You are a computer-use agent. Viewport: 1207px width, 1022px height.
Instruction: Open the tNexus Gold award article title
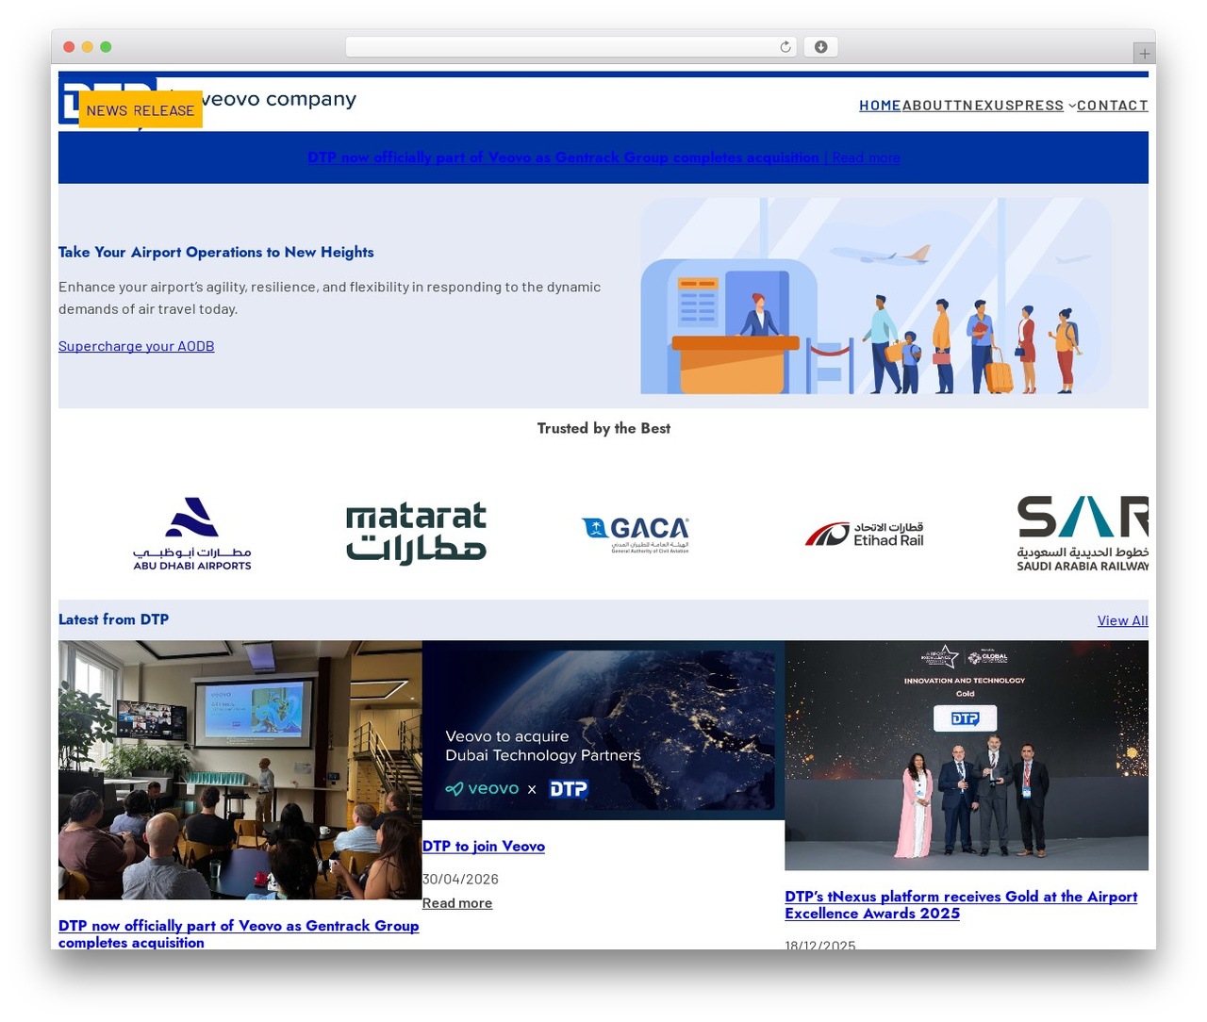pos(961,905)
